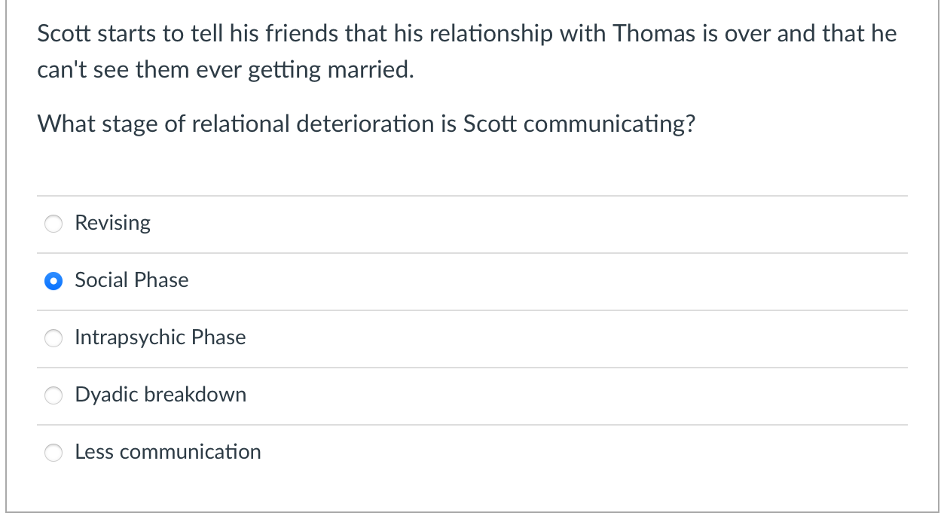Pick the currently selected Social Phase option
Screen dimensions: 944x519
pos(53,280)
